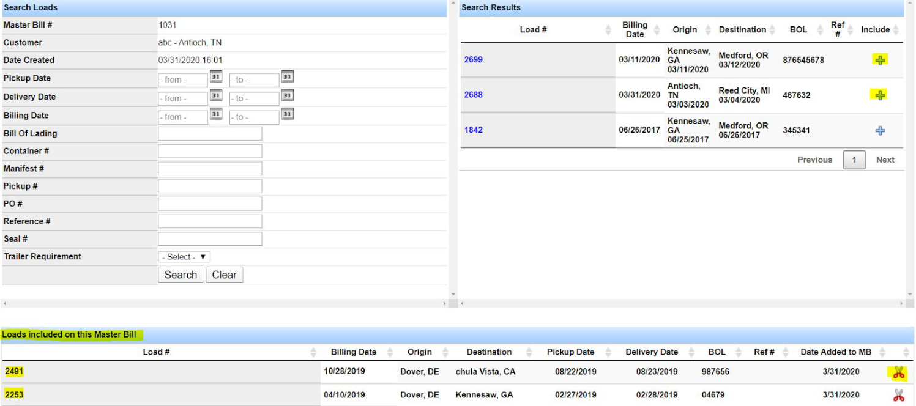Viewport: 916px width, 406px height.
Task: Sort included loads by BOL arrows
Action: click(738, 352)
